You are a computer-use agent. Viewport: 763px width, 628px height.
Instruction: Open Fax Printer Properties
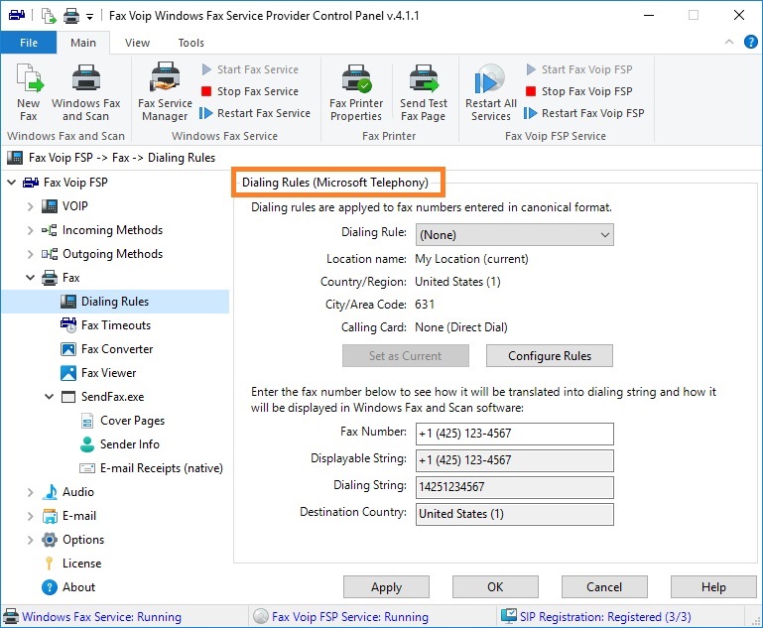[356, 91]
